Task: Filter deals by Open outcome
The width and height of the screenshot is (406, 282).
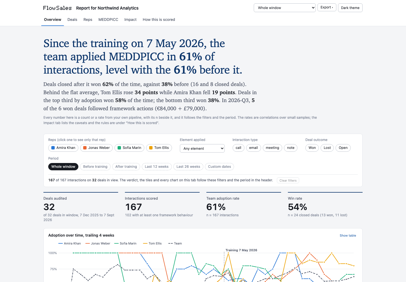Action: click(x=343, y=148)
